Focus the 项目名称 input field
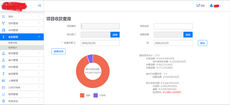The height and width of the screenshot is (105, 230). (173, 26)
